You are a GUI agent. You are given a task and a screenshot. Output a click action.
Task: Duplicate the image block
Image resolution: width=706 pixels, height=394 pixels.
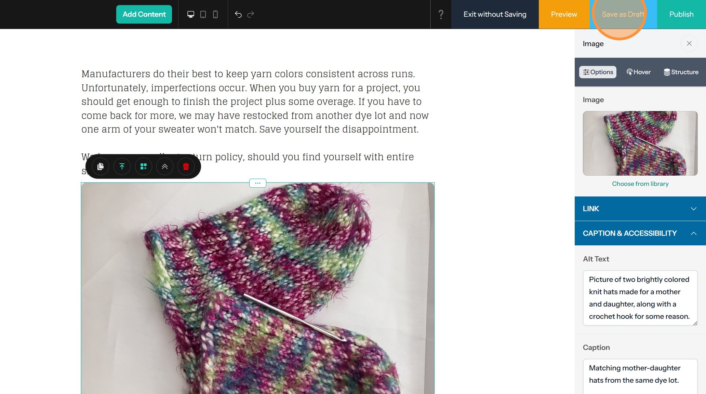pos(101,166)
